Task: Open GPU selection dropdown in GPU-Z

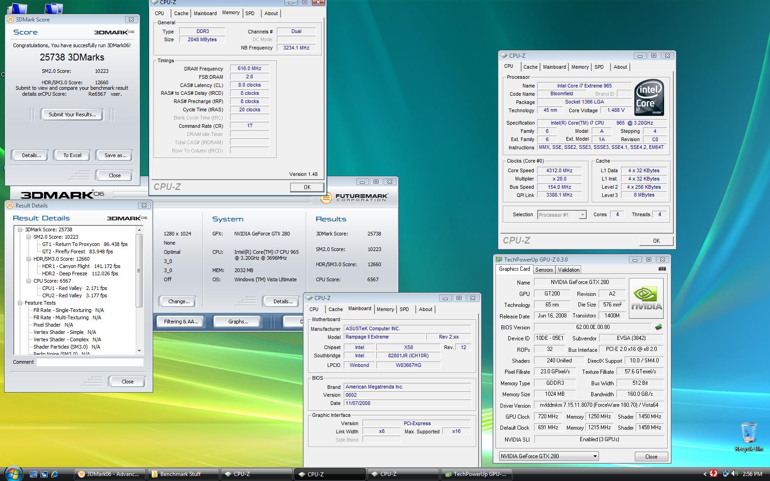Action: click(x=595, y=456)
